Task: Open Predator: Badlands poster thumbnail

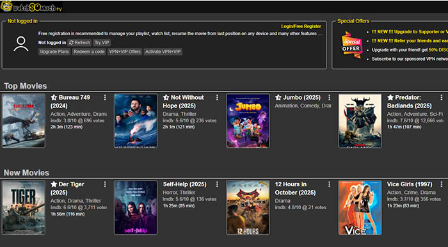Action: [x=360, y=121]
